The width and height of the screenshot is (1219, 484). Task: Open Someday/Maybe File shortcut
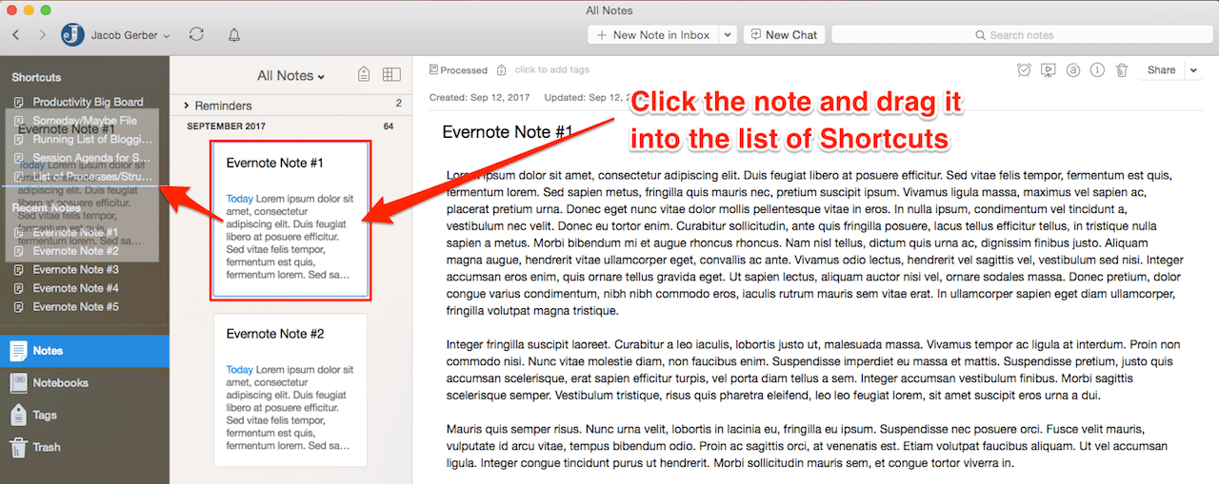coord(85,121)
